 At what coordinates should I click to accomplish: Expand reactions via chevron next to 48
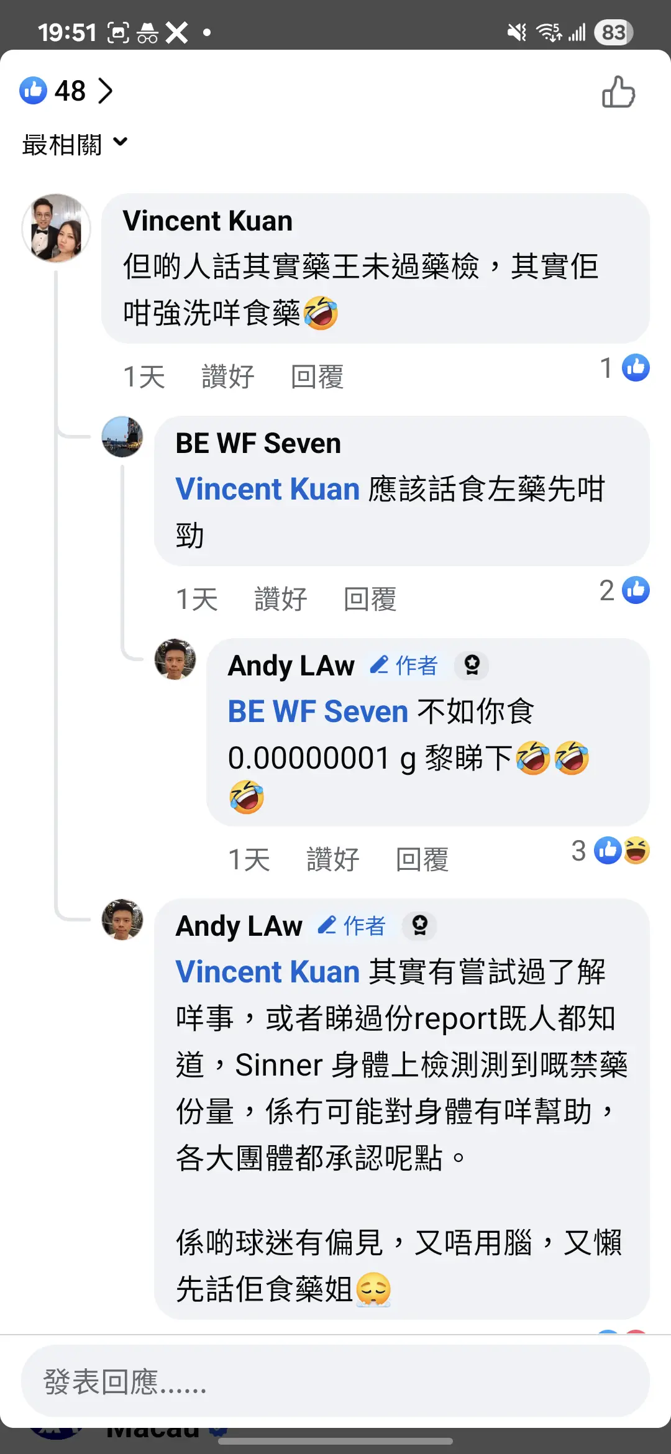click(106, 91)
